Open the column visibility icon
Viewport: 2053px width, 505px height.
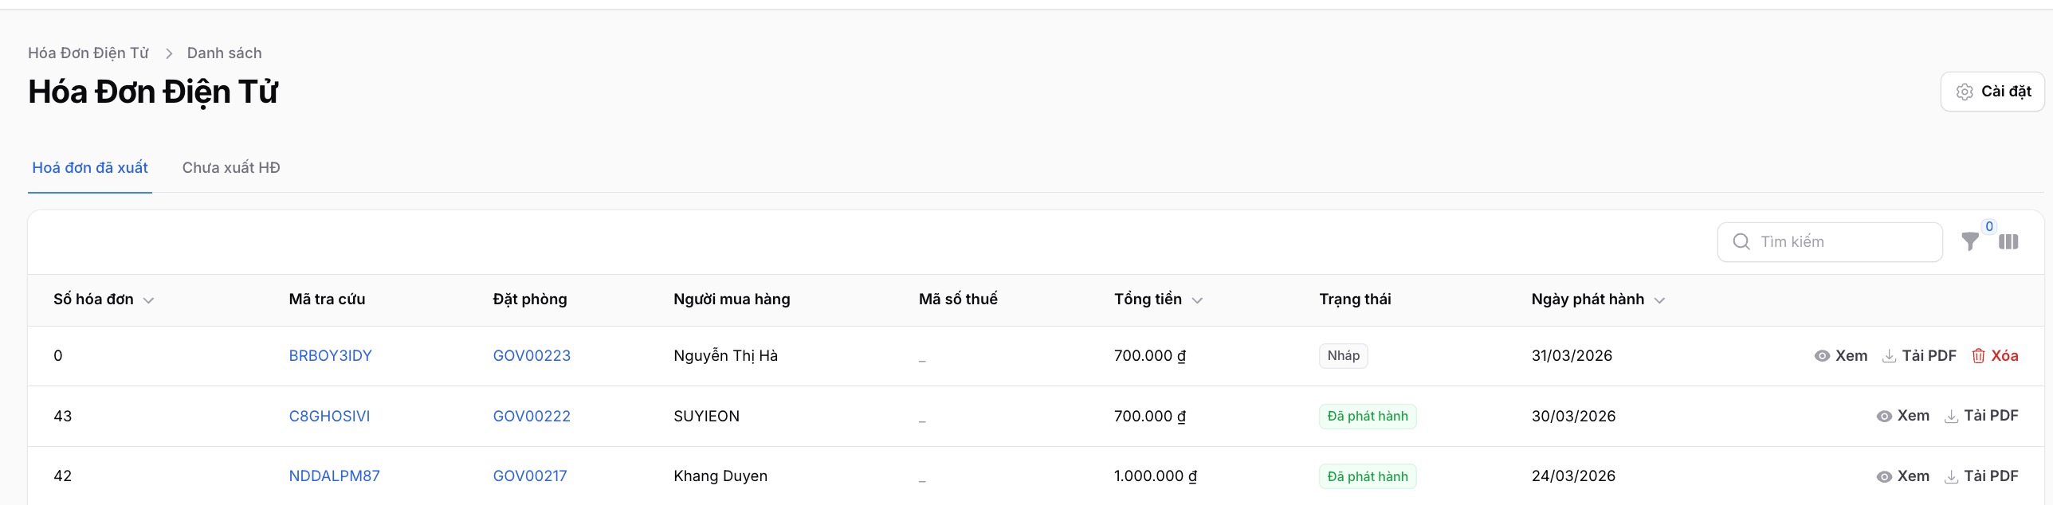tap(2008, 241)
